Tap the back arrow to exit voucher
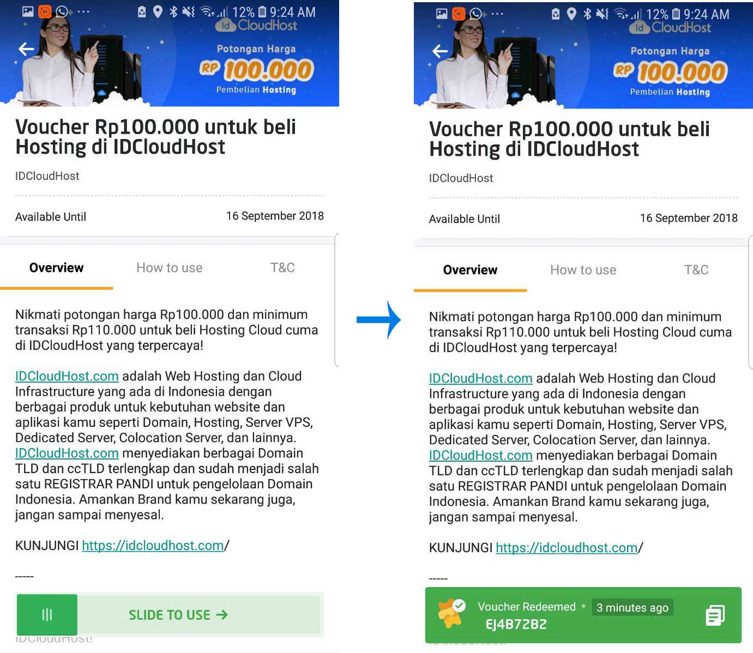 (26, 49)
